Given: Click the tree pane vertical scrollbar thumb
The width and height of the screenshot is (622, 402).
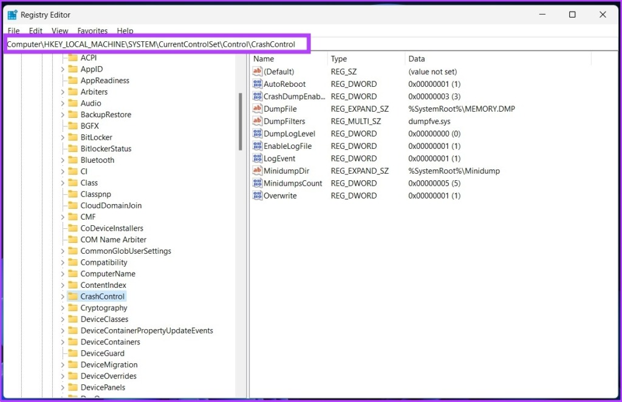Looking at the screenshot, I should click(x=241, y=121).
